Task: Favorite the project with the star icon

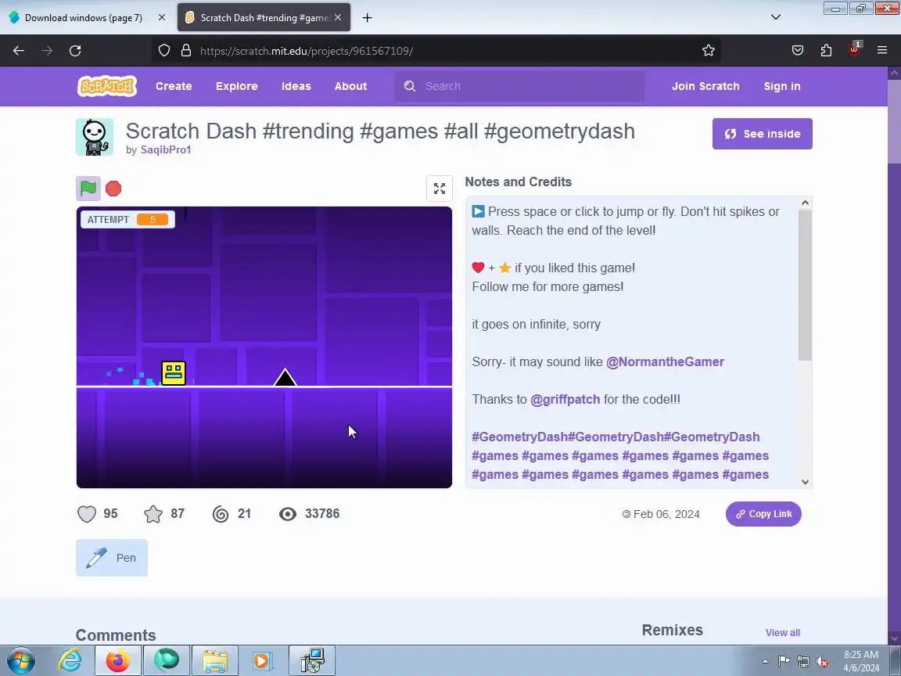Action: click(x=153, y=514)
